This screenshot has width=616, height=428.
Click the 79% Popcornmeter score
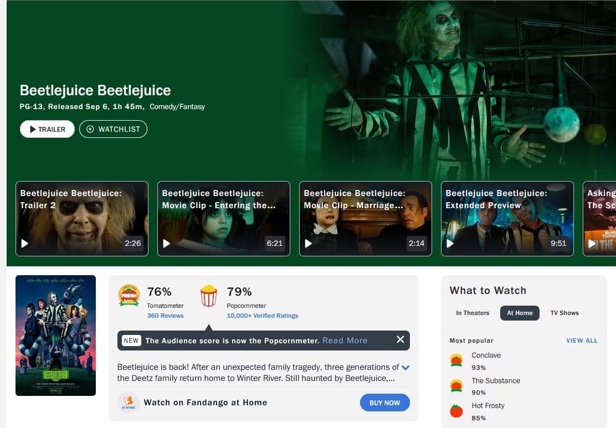(239, 292)
